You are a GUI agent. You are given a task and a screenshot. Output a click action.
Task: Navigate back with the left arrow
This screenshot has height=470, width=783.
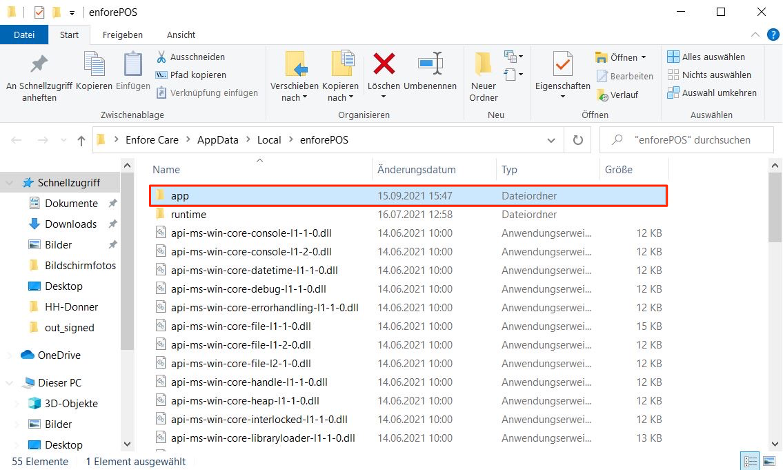pos(17,140)
